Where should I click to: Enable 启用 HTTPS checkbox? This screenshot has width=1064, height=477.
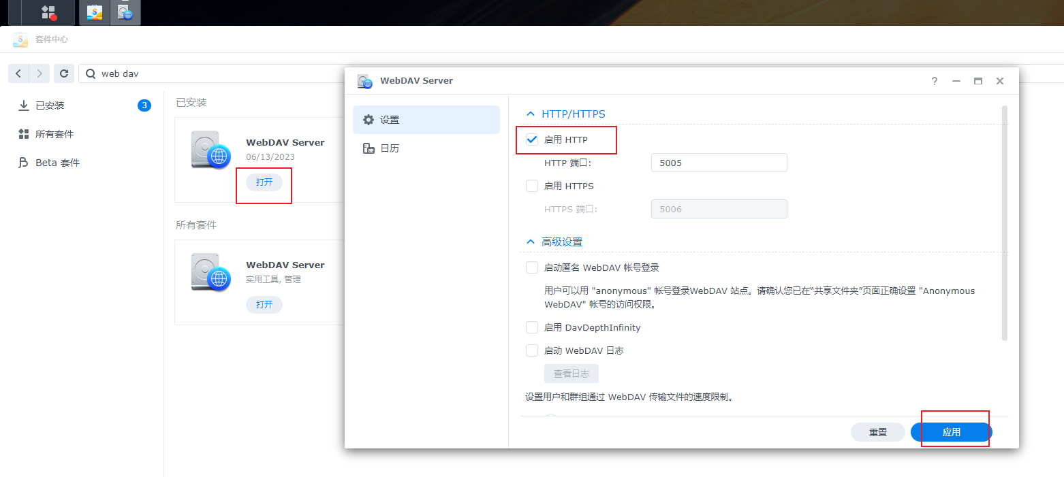coord(532,186)
